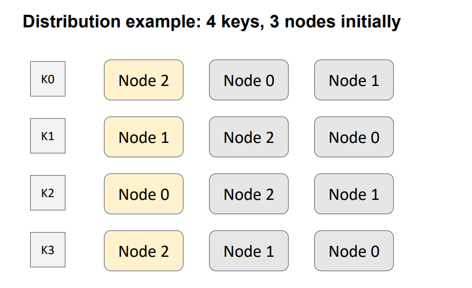
Task: Select gray Node 0 box in K0 row
Action: 249,80
